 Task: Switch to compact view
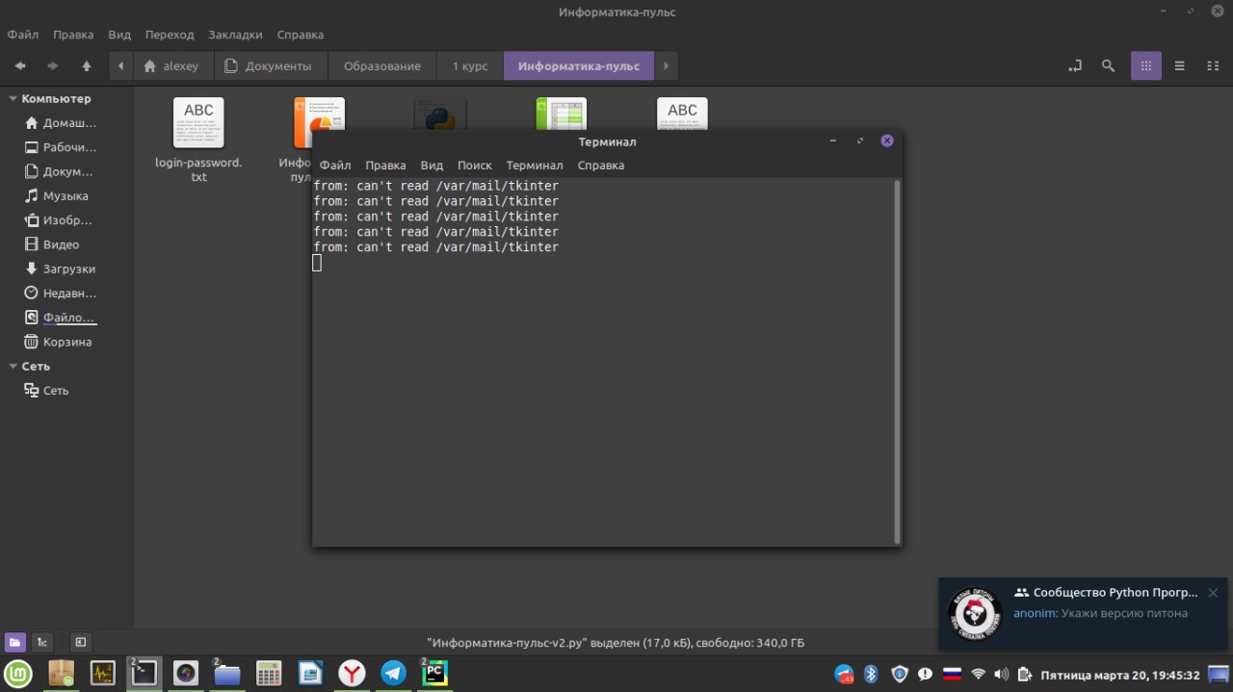[1213, 66]
